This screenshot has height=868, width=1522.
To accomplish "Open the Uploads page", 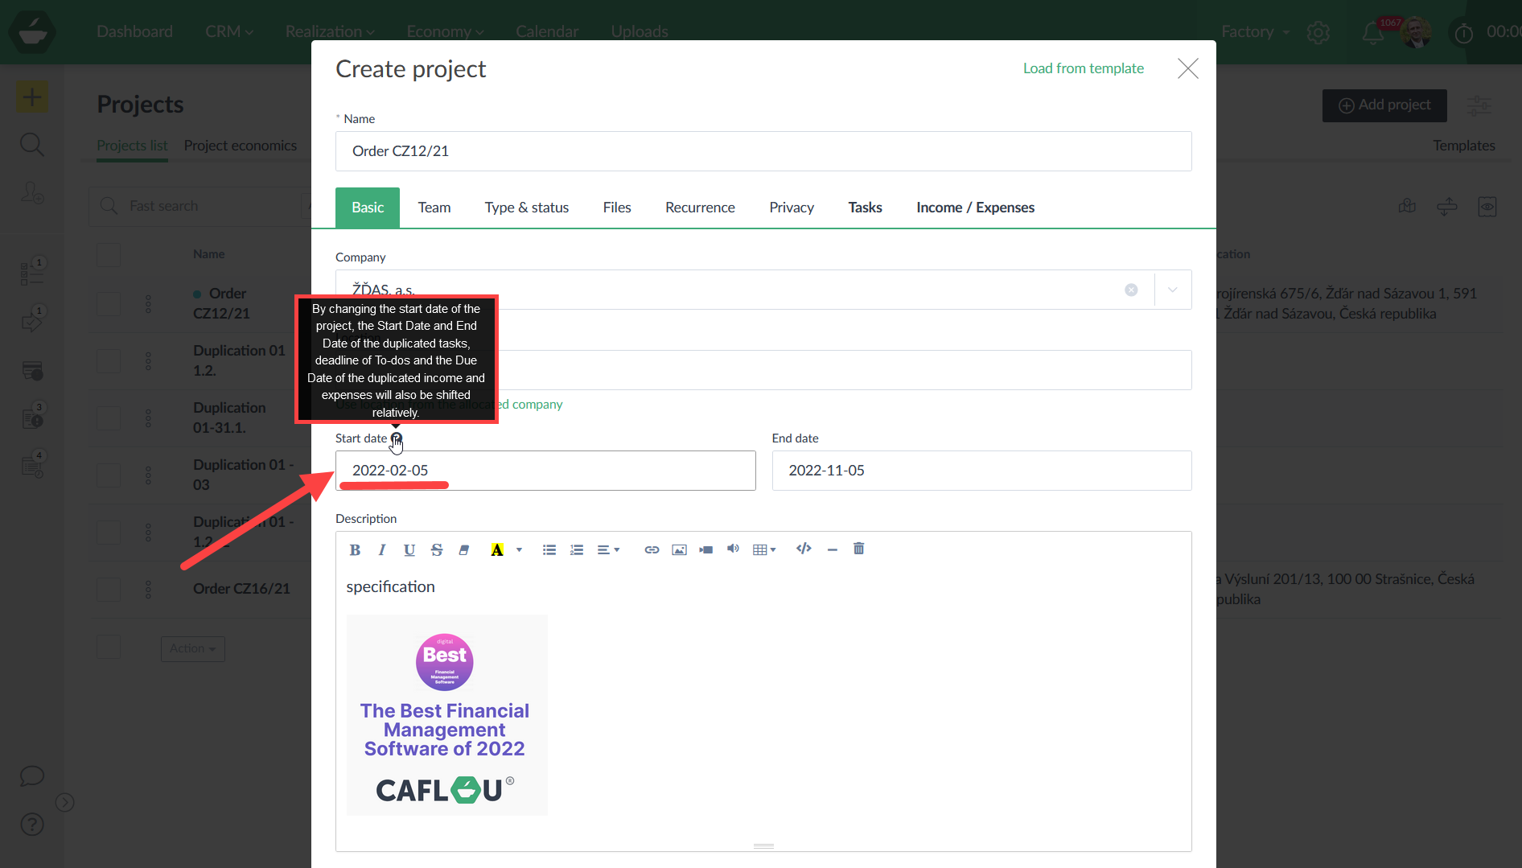I will 640,31.
